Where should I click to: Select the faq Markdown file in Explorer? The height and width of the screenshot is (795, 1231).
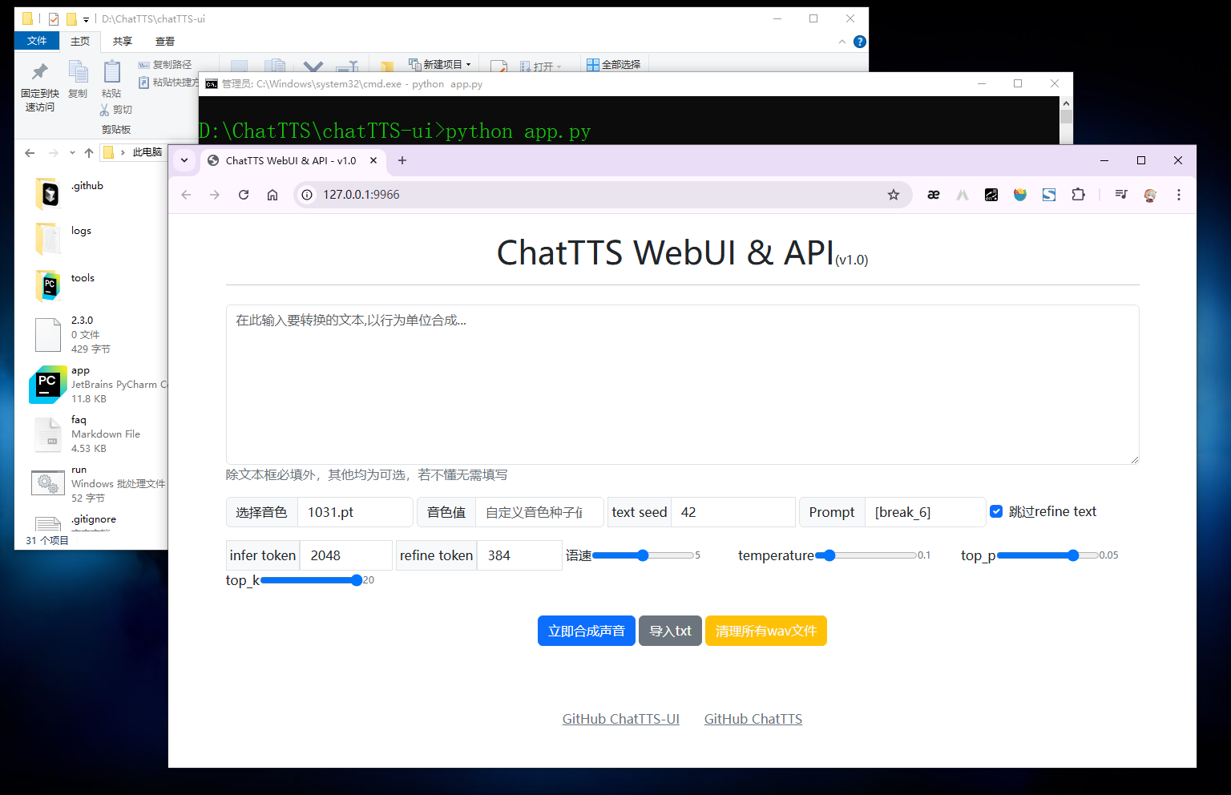(87, 434)
